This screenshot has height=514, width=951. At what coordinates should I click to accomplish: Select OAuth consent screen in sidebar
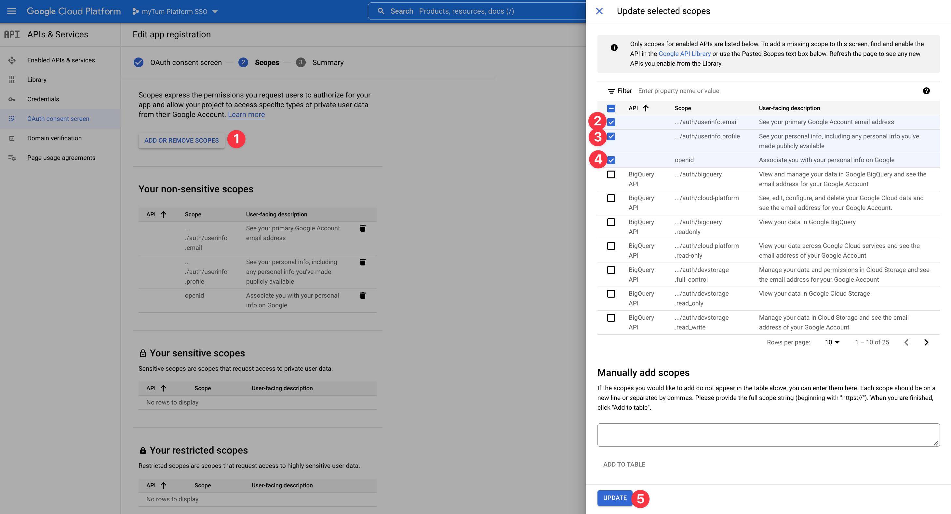tap(60, 119)
